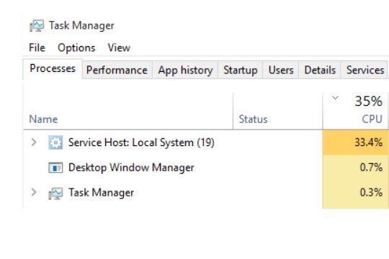Open the File menu
The height and width of the screenshot is (259, 389).
point(37,47)
